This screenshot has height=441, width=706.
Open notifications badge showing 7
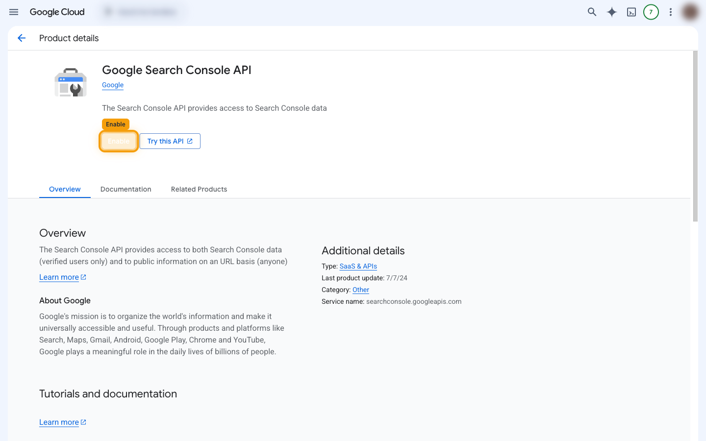(x=651, y=12)
